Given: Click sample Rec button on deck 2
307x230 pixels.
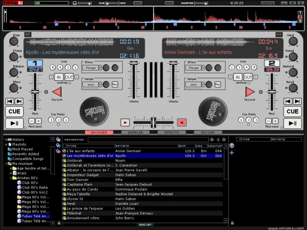Looking at the screenshot, I should tap(218, 84).
